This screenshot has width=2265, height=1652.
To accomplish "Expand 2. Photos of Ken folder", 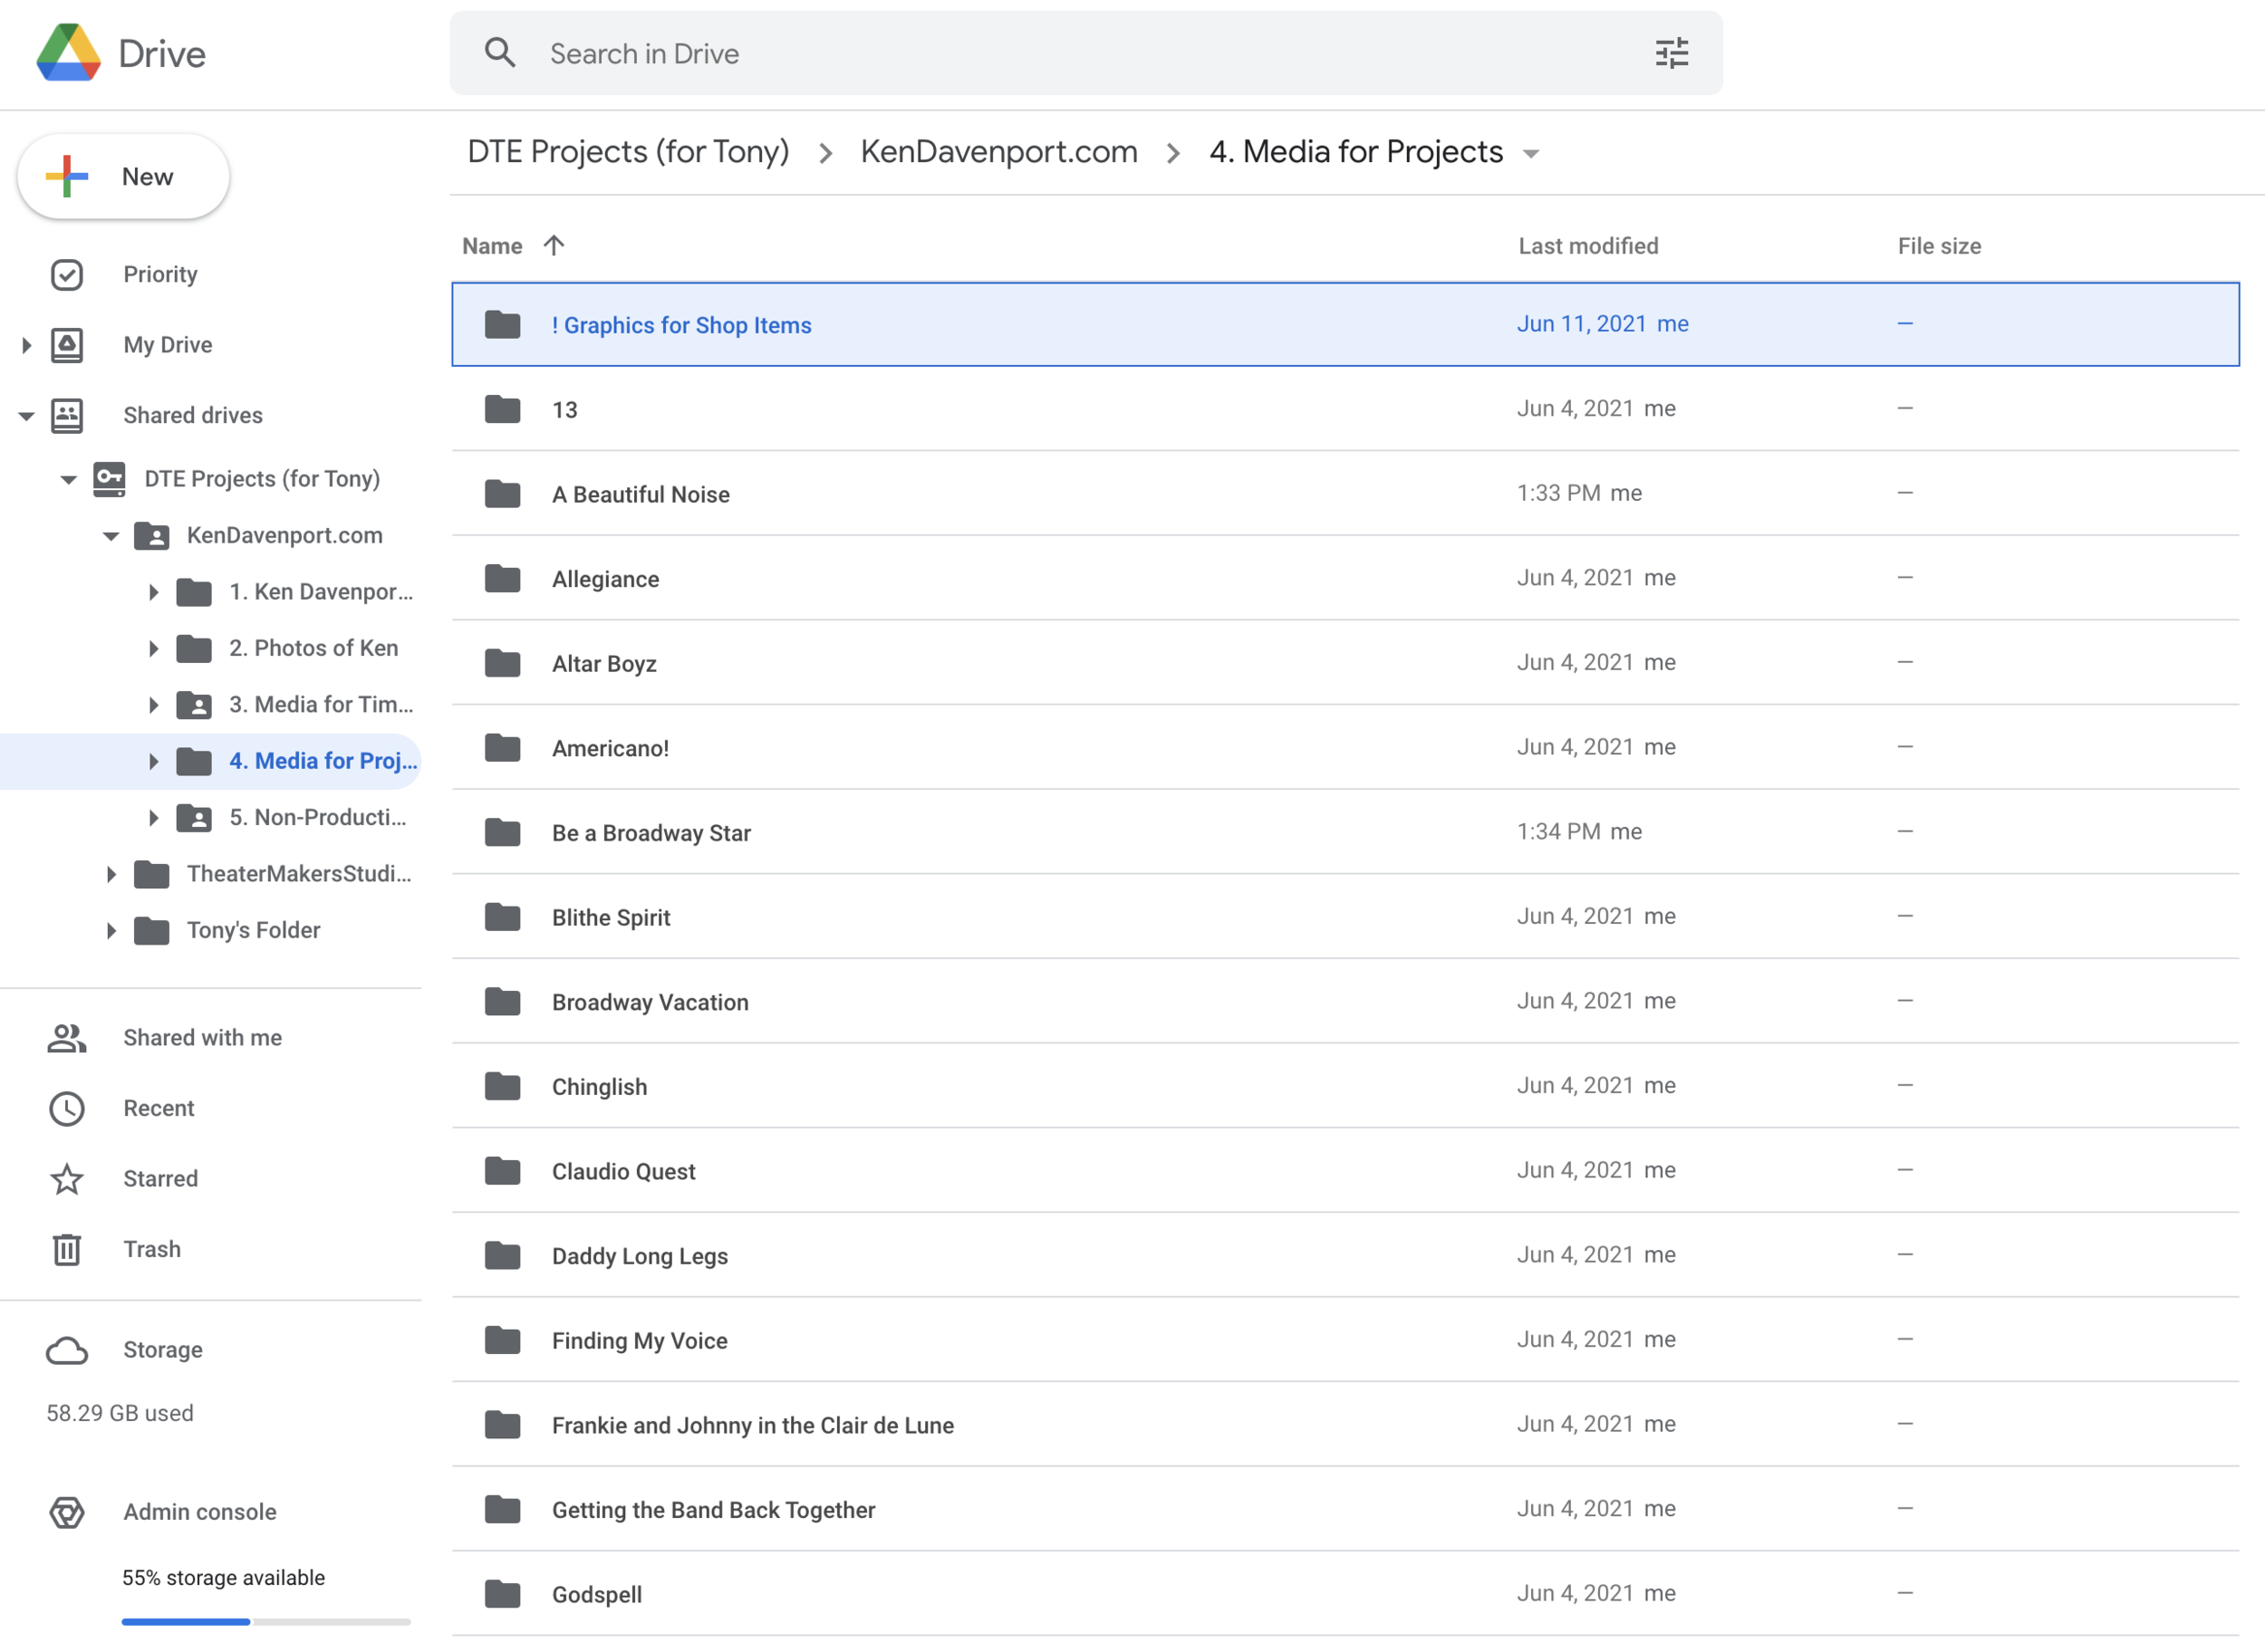I will (153, 649).
